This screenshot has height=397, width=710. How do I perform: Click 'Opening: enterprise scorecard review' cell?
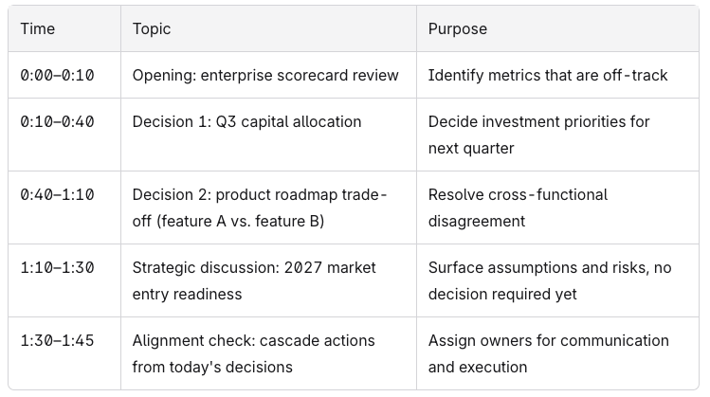coord(268,75)
